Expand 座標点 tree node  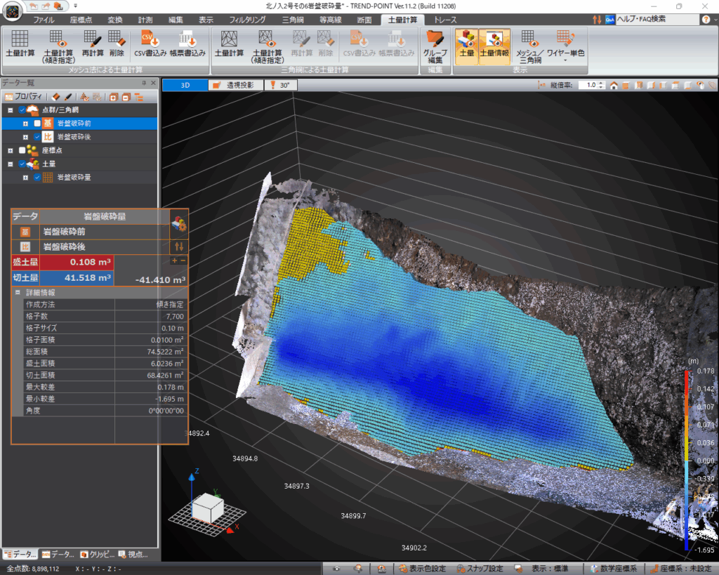[x=10, y=150]
